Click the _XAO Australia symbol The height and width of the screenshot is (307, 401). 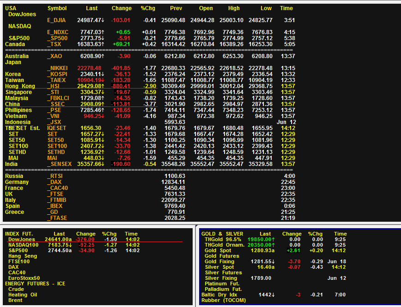click(x=55, y=56)
